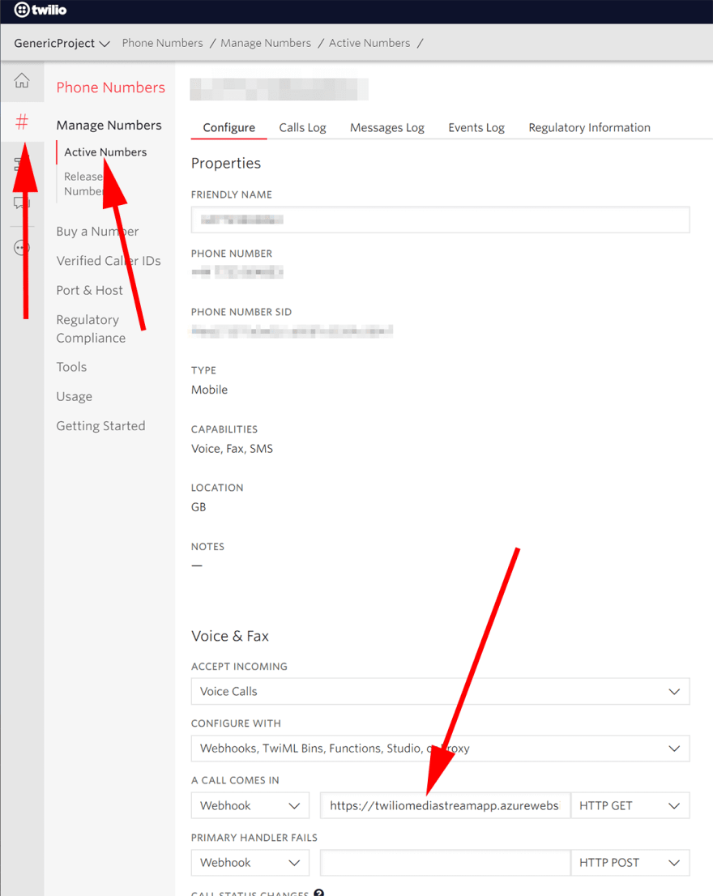This screenshot has height=896, width=713.
Task: Open the Configure With dropdown
Action: click(441, 749)
